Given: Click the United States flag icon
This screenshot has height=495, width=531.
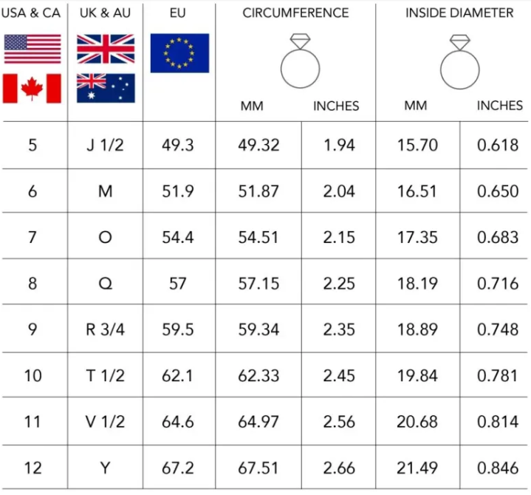Looking at the screenshot, I should pyautogui.click(x=32, y=49).
